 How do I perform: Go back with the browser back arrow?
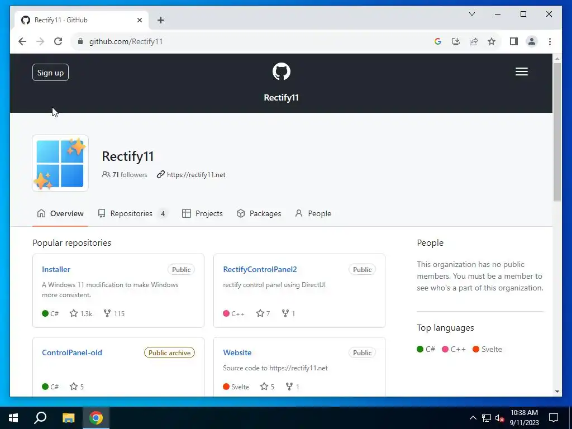pos(22,41)
